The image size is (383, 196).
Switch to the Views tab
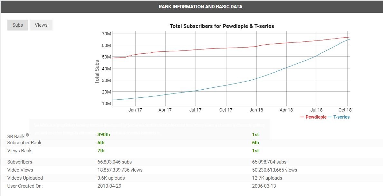tap(41, 25)
